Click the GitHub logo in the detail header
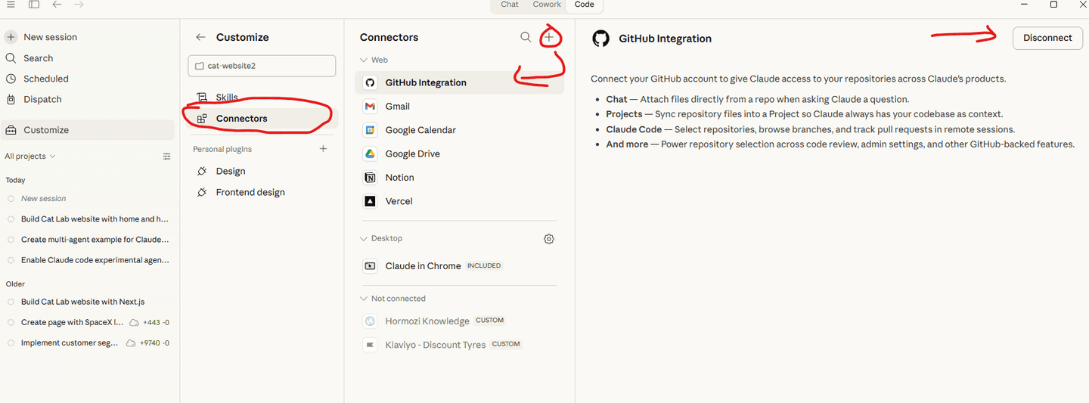Viewport: 1089px width, 403px height. tap(601, 39)
